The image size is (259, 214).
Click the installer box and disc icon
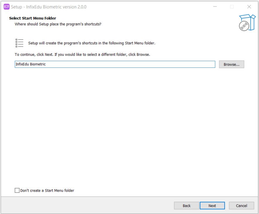click(246, 23)
